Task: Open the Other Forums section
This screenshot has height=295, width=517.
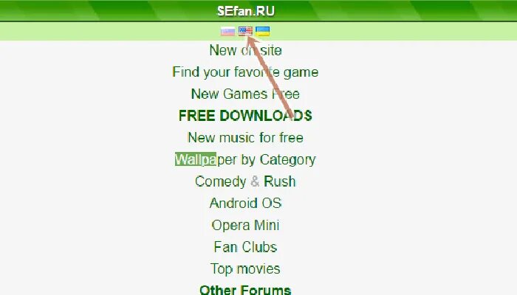Action: [x=245, y=290]
